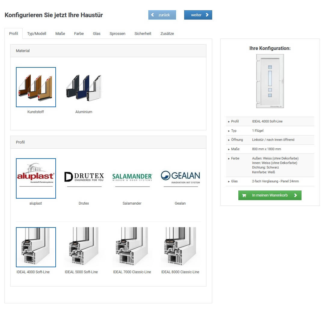Select IDEAL 4000 Soft-Line profile

36,247
